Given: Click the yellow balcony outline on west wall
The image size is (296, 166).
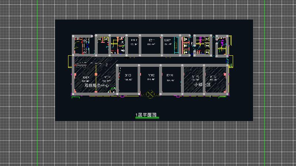Looking at the screenshot, I should 70,62.
